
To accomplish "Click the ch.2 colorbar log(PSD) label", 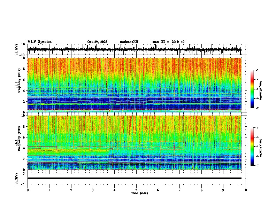I will point(261,148).
